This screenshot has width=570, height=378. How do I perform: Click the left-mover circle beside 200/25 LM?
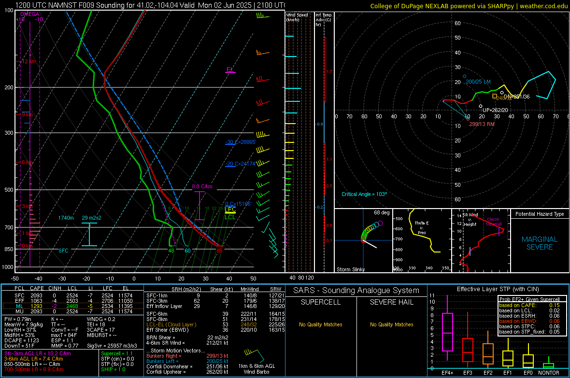[x=464, y=76]
